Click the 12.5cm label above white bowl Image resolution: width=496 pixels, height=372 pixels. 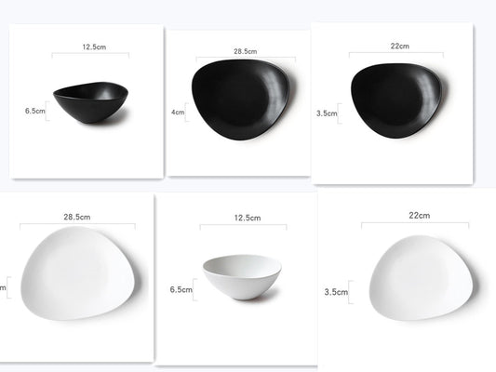(248, 218)
